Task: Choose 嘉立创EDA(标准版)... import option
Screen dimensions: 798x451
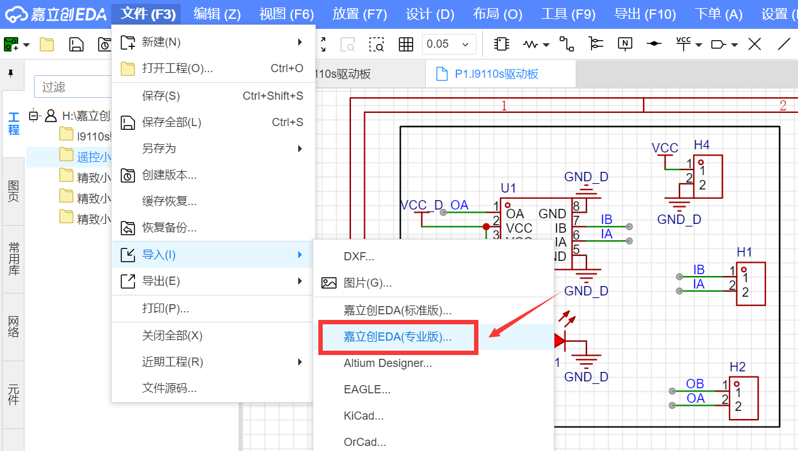Action: coord(434,310)
